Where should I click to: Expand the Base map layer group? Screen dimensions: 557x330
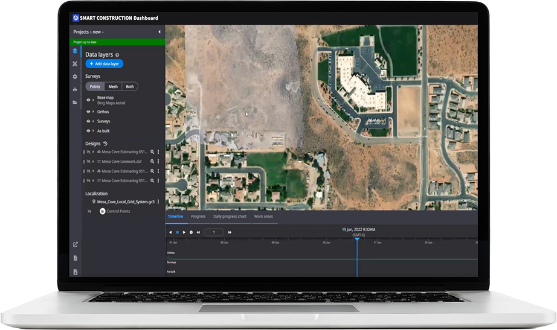pos(94,100)
